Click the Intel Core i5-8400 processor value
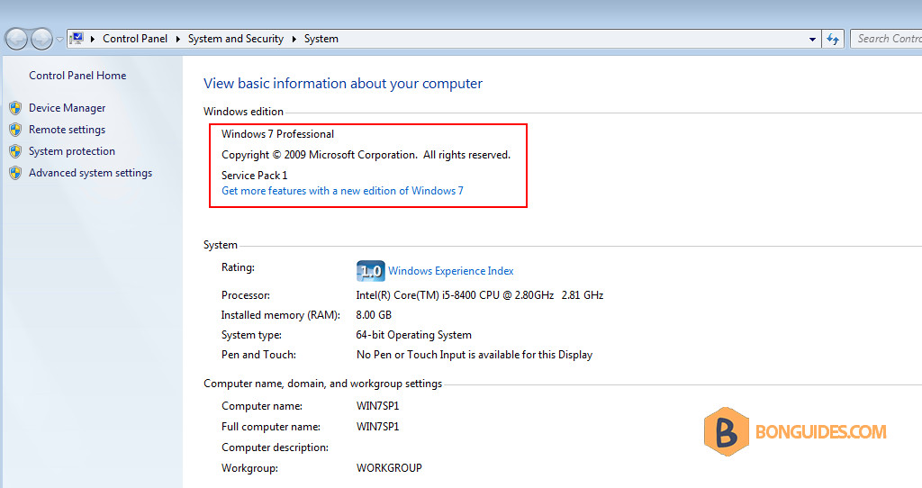Image resolution: width=922 pixels, height=488 pixels. (480, 295)
